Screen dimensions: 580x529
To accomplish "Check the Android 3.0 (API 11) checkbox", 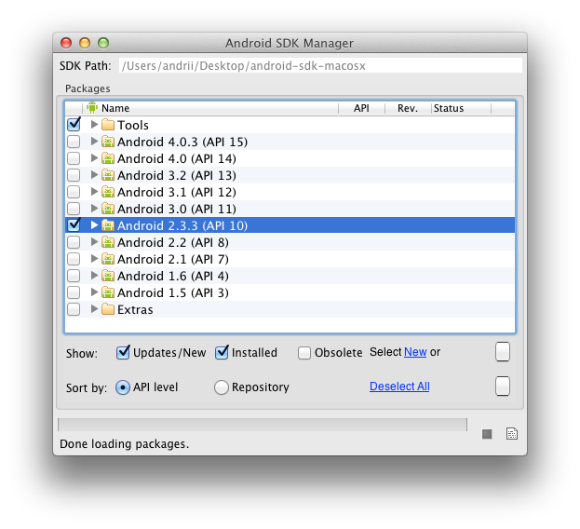I will point(74,209).
